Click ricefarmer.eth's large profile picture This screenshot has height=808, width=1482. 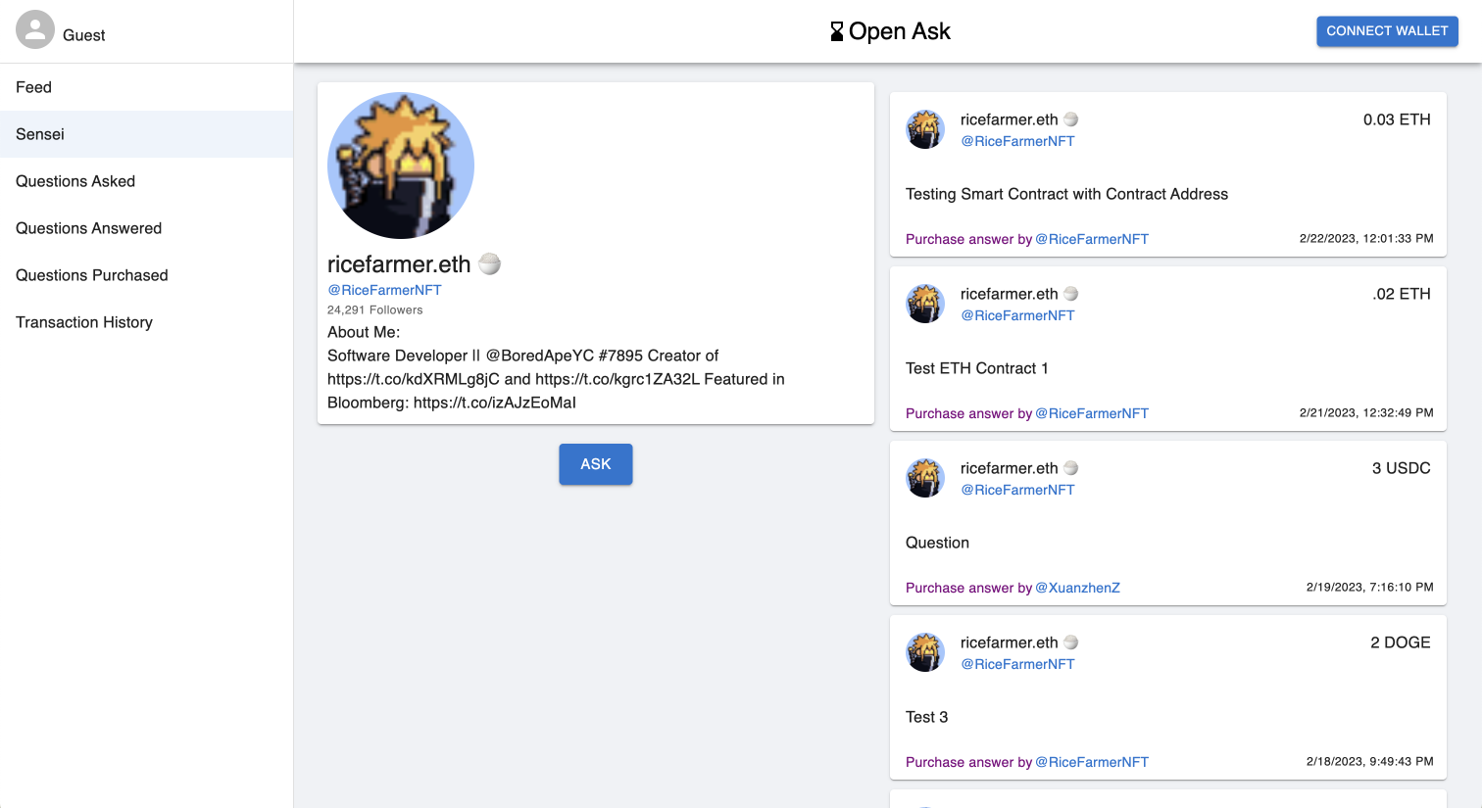pos(401,165)
